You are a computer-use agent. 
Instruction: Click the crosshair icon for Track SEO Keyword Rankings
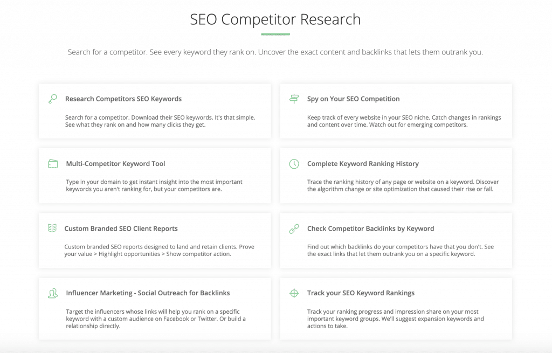294,293
